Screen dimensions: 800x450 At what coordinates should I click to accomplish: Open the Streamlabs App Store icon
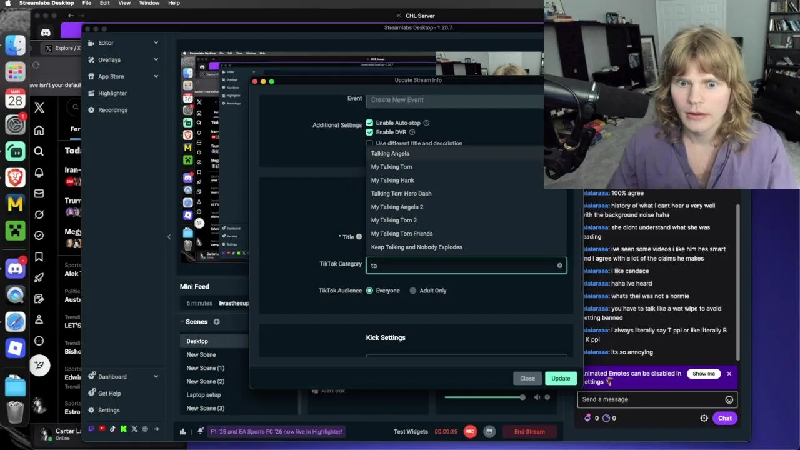91,76
